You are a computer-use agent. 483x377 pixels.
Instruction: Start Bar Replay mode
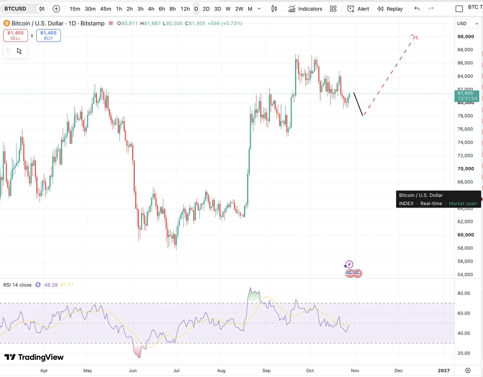click(x=390, y=9)
